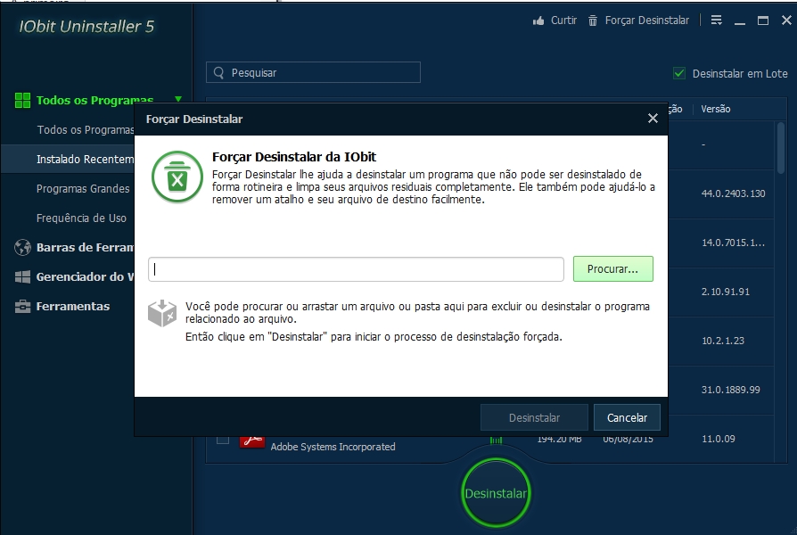Click the Curtir thumbs-up icon
Viewport: 797px width, 535px height.
click(x=538, y=21)
